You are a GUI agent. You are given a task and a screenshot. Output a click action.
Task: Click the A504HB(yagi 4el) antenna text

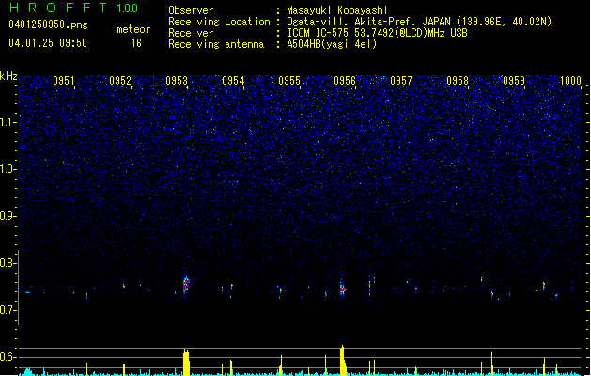[x=332, y=44]
